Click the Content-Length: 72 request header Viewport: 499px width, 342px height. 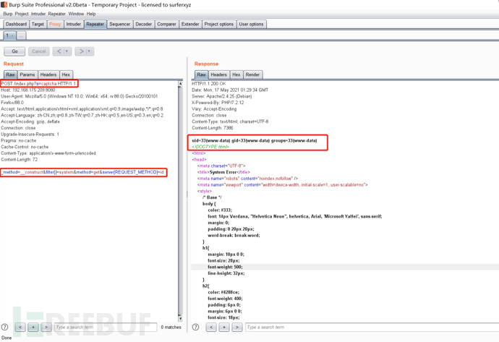[19, 159]
